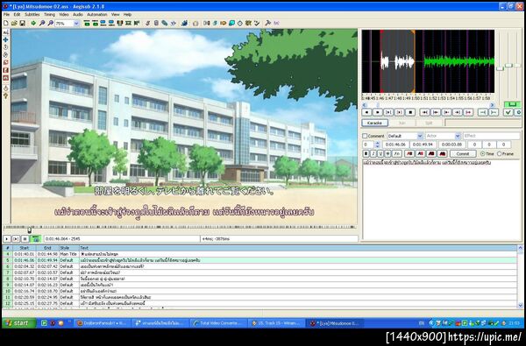Click the Zoom out magnifier icon

[52, 23]
